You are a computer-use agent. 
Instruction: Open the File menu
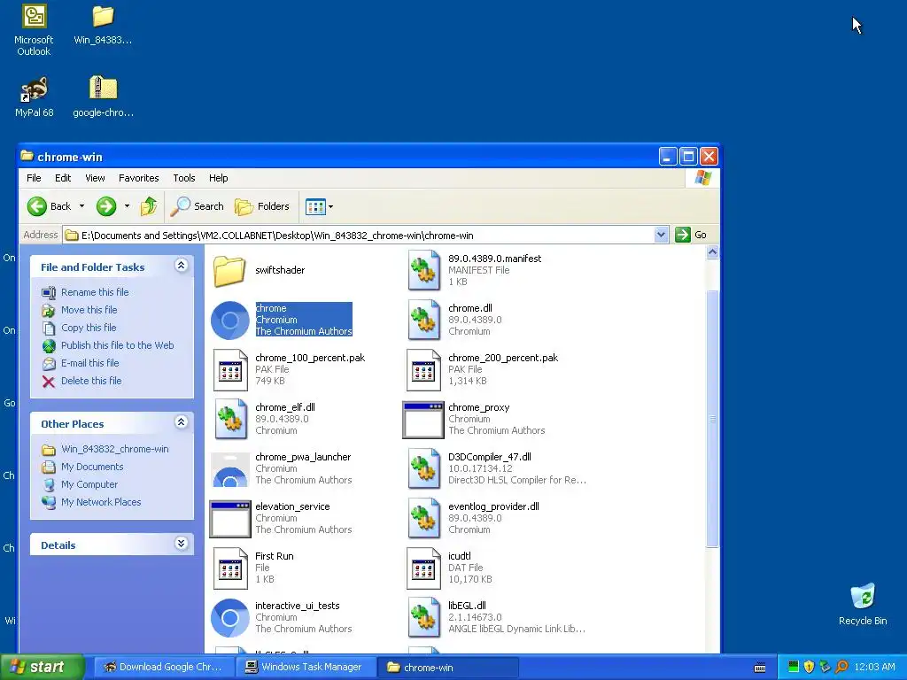click(x=34, y=178)
